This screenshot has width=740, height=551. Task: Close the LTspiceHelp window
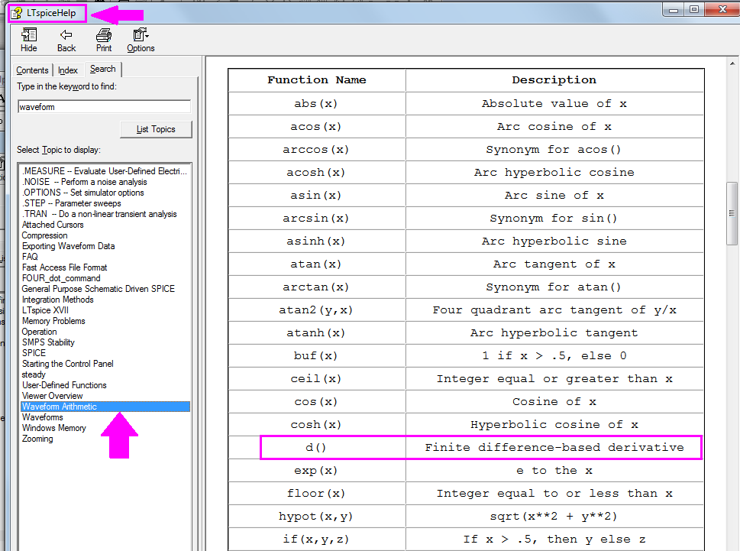[x=722, y=9]
